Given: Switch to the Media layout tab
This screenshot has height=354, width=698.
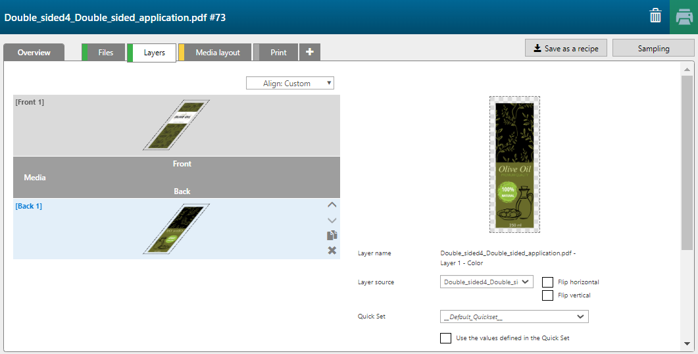Looking at the screenshot, I should click(217, 53).
